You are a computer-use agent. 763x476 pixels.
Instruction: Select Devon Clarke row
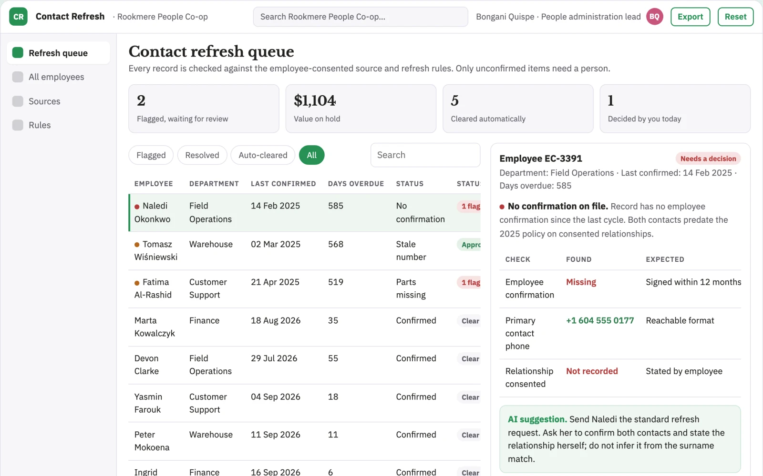pos(305,365)
